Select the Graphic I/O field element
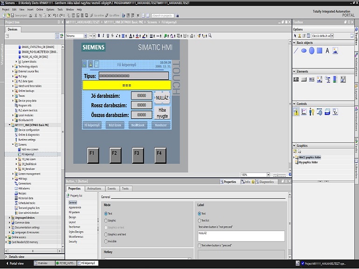Viewport: 359px width, 269px height. (319, 80)
